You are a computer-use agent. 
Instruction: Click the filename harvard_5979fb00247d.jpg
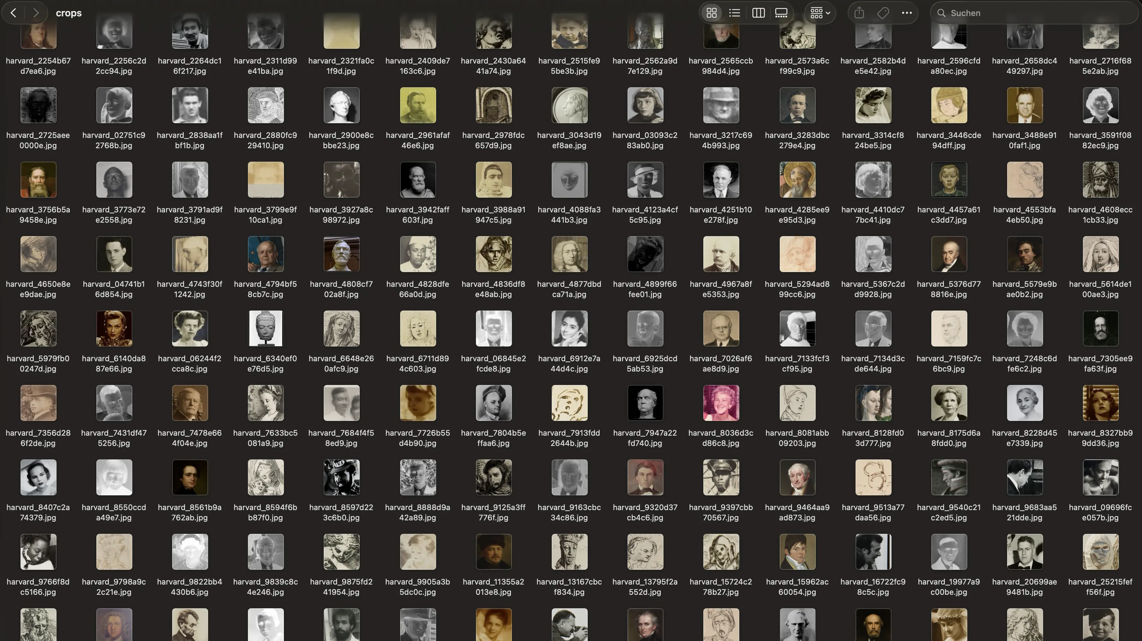[x=38, y=363]
